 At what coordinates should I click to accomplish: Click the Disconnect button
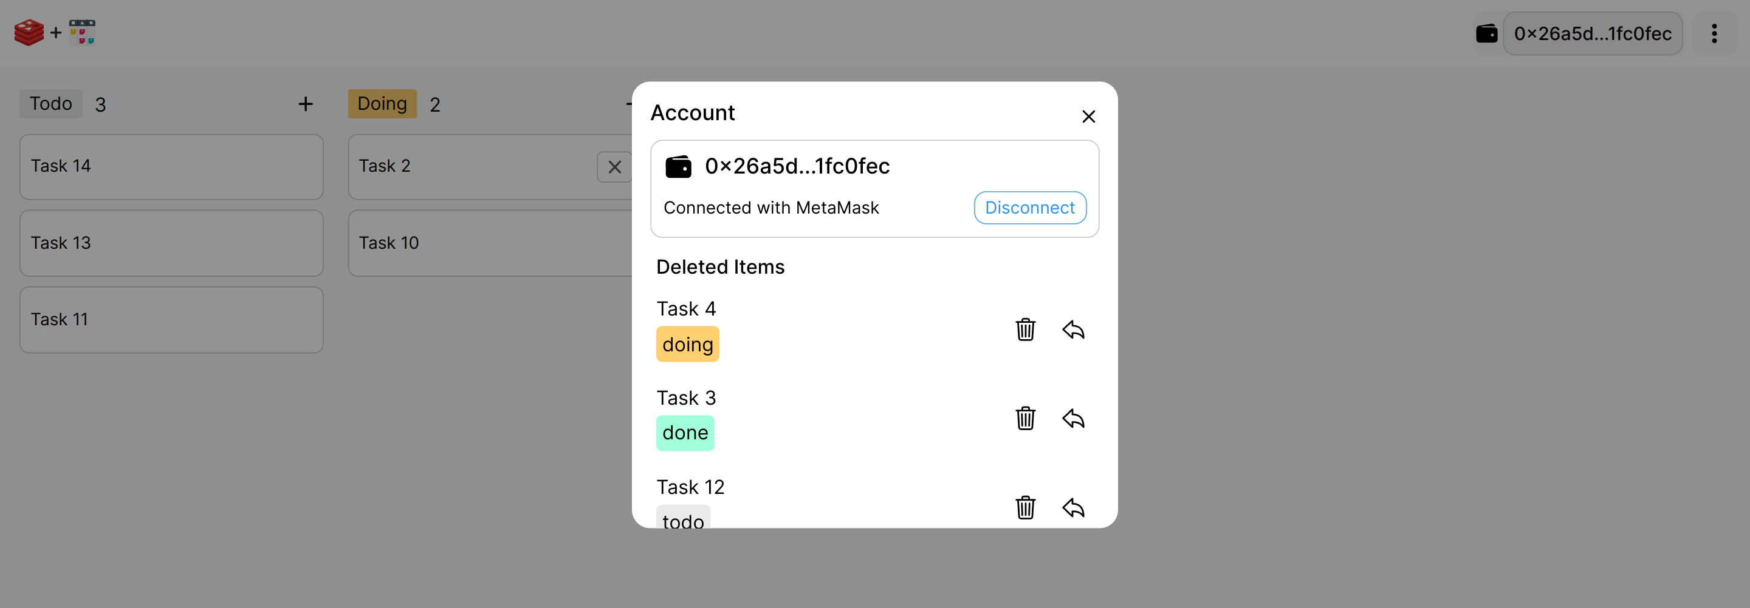[x=1030, y=208]
